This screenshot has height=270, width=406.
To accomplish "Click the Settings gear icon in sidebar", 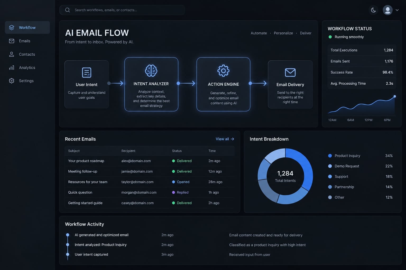I will [12, 81].
